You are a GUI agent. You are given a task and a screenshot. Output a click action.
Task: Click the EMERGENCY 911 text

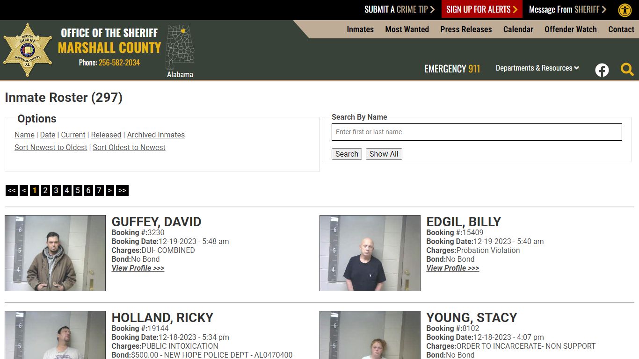point(452,69)
